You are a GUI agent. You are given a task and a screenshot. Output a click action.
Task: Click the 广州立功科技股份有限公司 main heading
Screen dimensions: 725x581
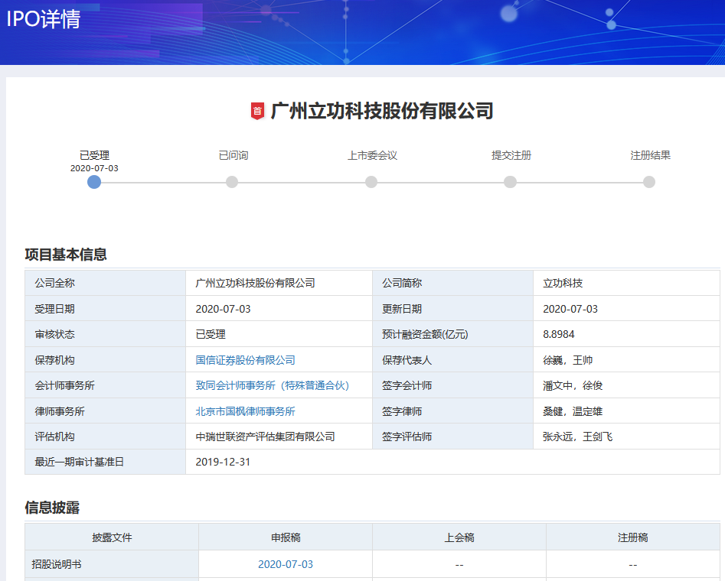(x=382, y=112)
